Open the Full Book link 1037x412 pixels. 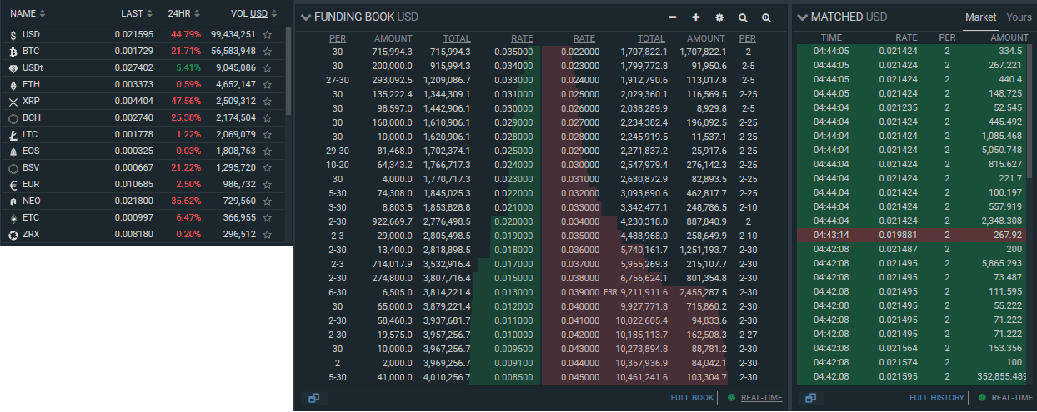(692, 398)
